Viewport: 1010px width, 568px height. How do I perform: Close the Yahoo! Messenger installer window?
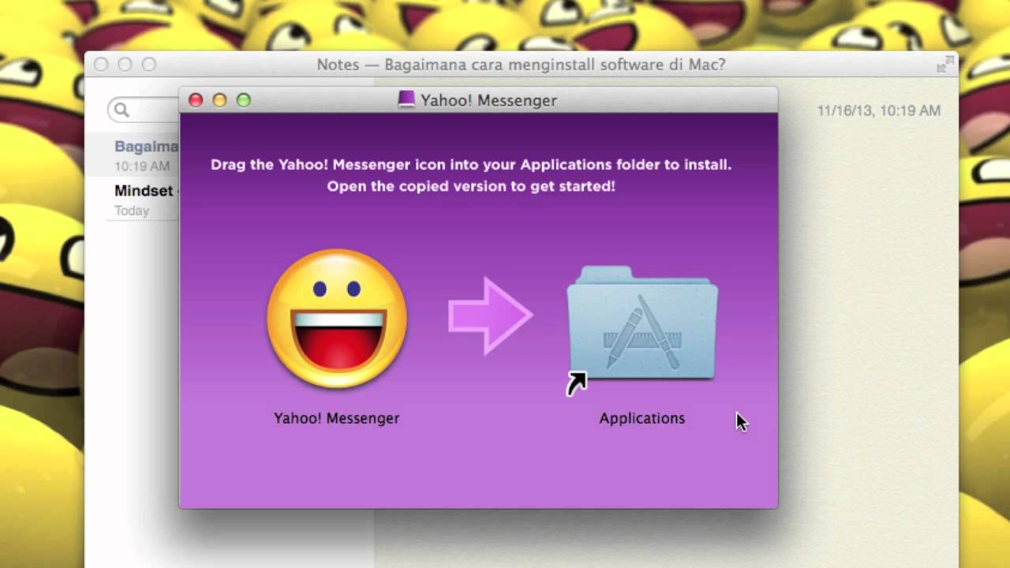196,100
